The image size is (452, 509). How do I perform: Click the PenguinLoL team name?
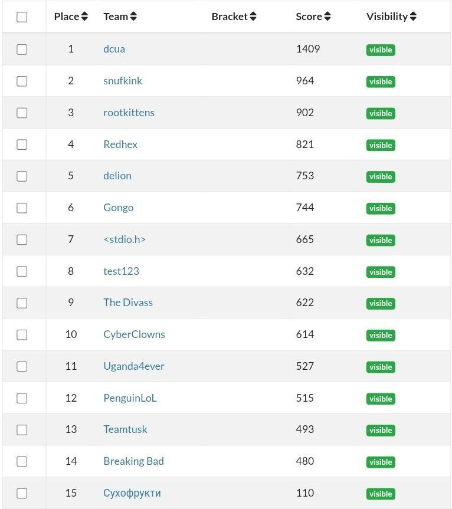point(130,398)
